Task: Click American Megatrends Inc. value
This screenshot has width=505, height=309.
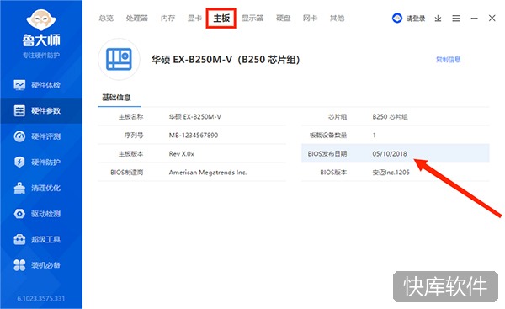Action: [x=208, y=173]
